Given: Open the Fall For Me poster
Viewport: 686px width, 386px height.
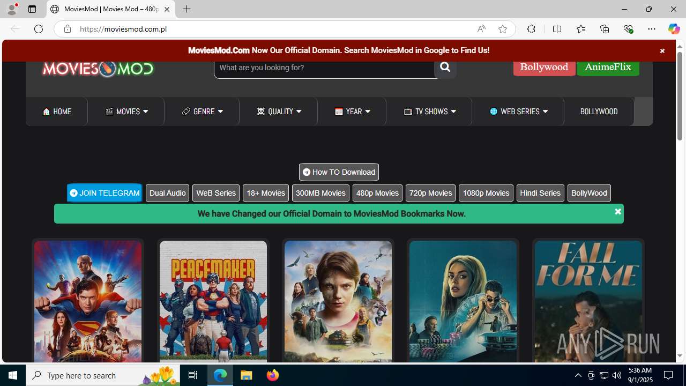Looking at the screenshot, I should coord(588,301).
